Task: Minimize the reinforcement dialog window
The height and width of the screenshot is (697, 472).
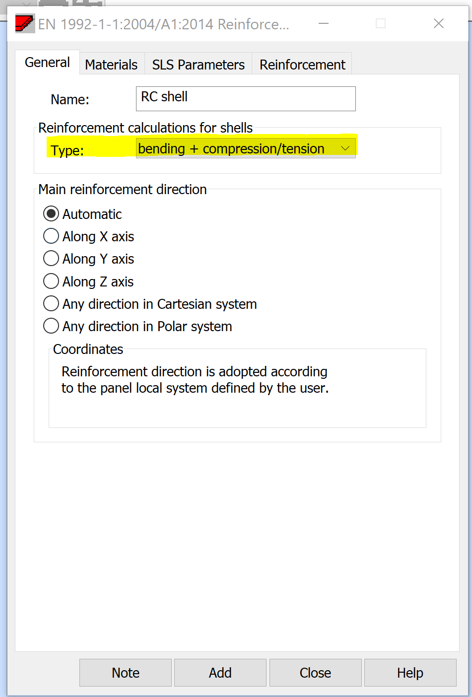Action: tap(324, 23)
